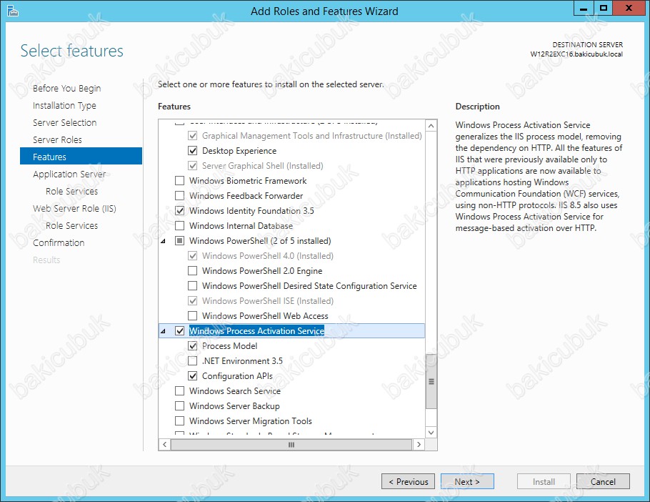Image resolution: width=650 pixels, height=502 pixels.
Task: Select the Windows Feedback Forwarder label
Action: click(246, 195)
